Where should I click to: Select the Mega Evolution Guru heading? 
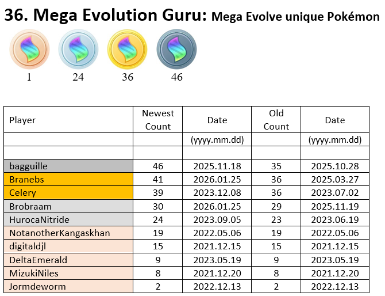click(x=105, y=16)
